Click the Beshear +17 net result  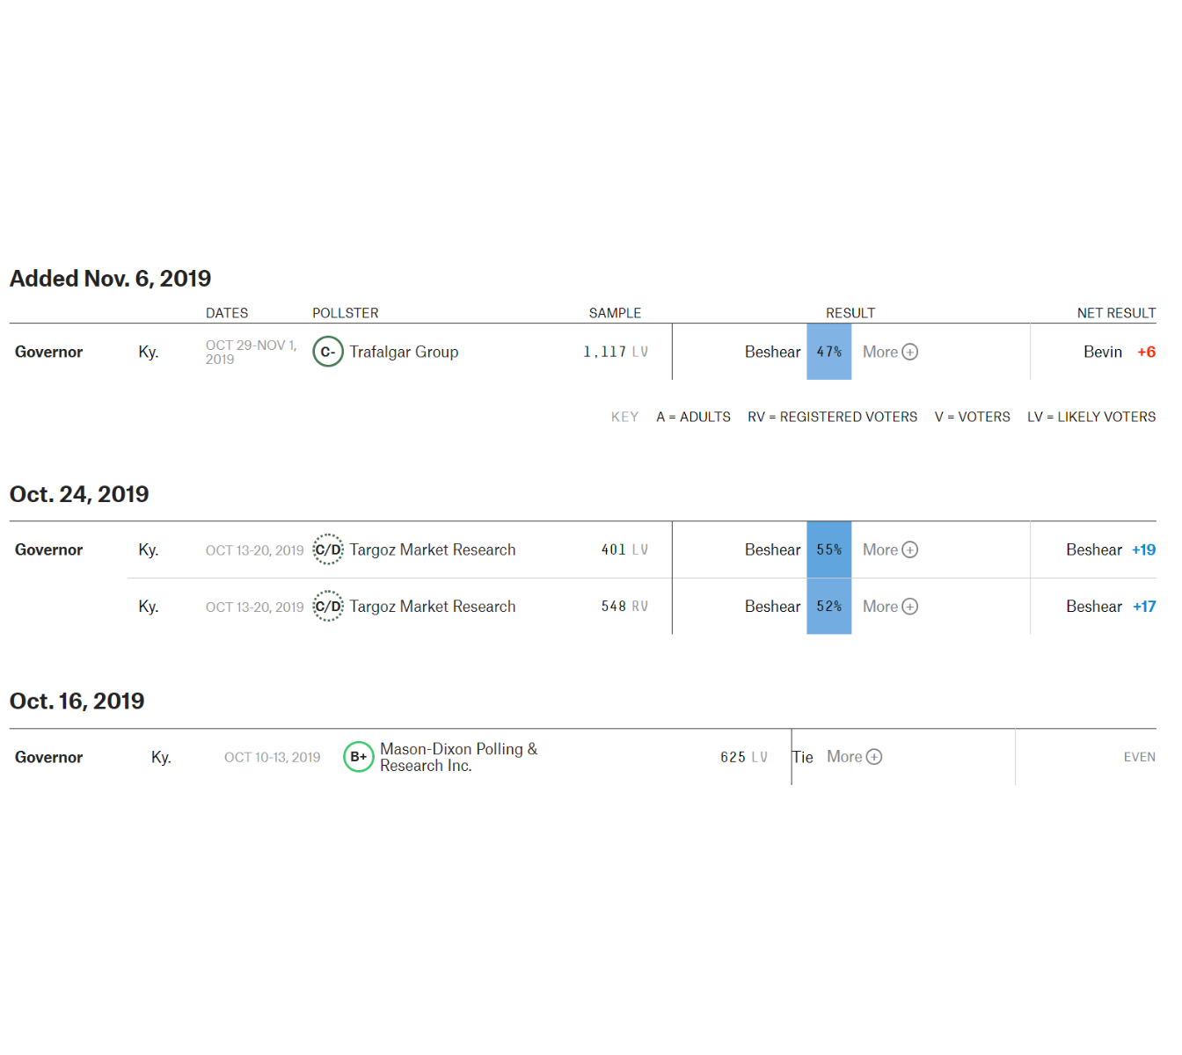[x=1110, y=607]
